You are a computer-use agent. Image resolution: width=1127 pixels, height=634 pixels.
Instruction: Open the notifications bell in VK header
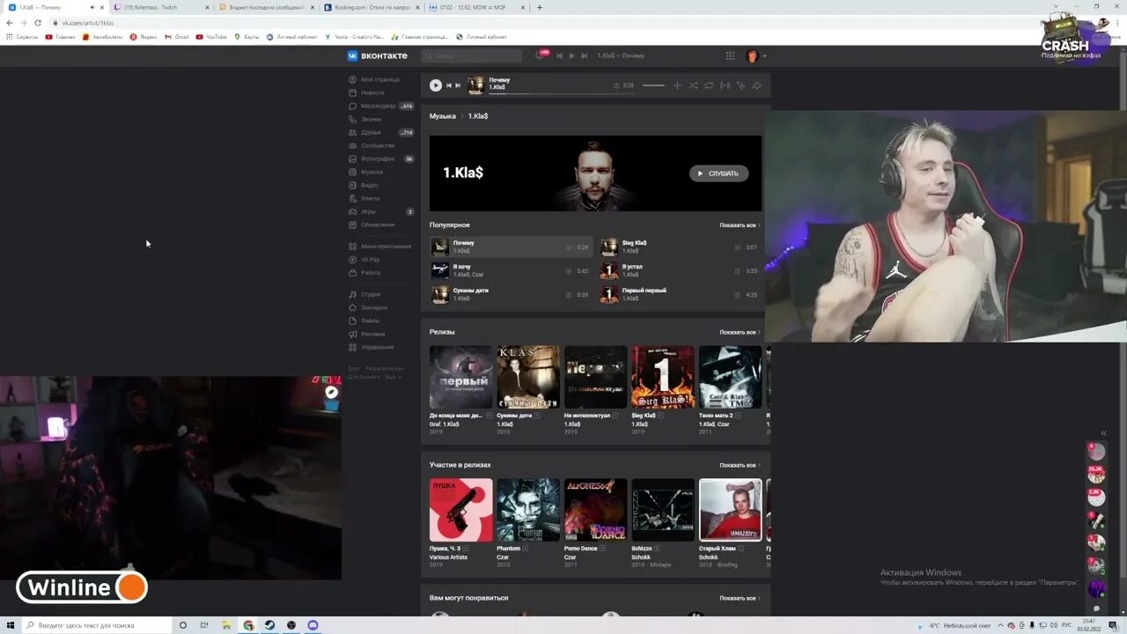[540, 55]
